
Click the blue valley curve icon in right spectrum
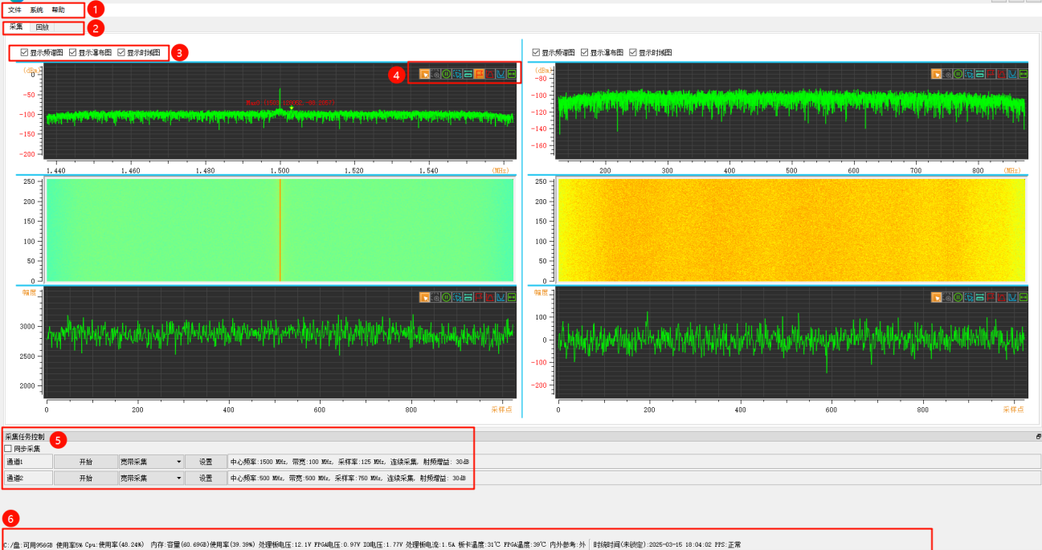click(1012, 74)
